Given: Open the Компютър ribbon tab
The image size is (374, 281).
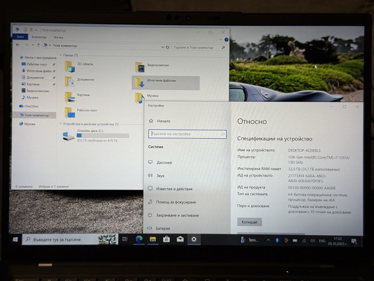Looking at the screenshot, I should coord(39,37).
